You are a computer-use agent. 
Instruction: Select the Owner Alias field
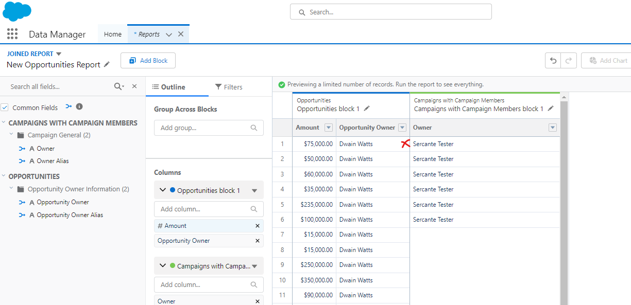pos(53,161)
